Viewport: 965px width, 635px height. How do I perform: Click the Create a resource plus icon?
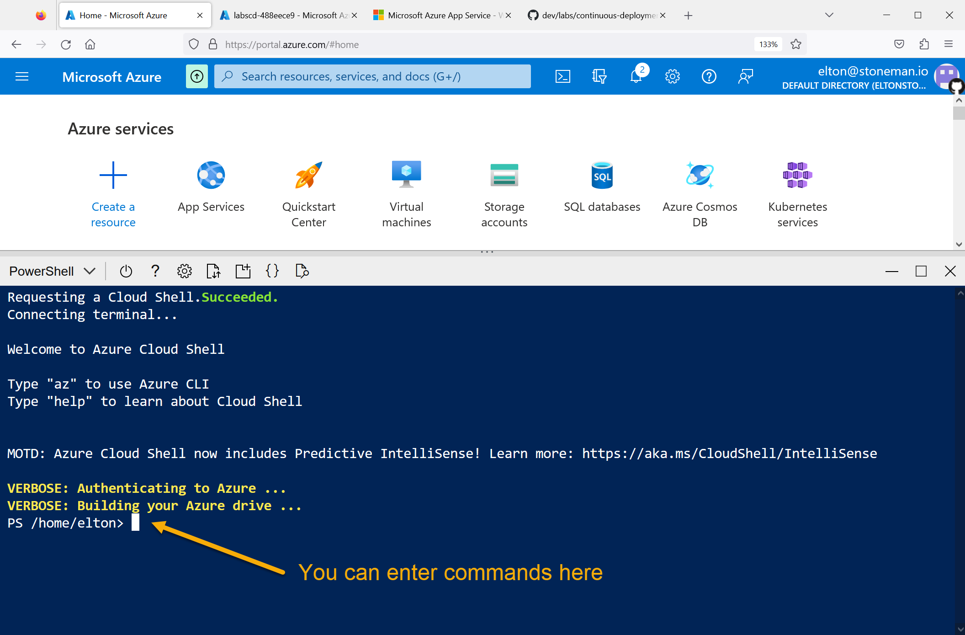pos(113,175)
